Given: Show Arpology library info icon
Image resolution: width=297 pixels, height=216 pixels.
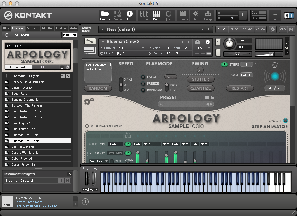Looking at the screenshot, I should 62,67.
